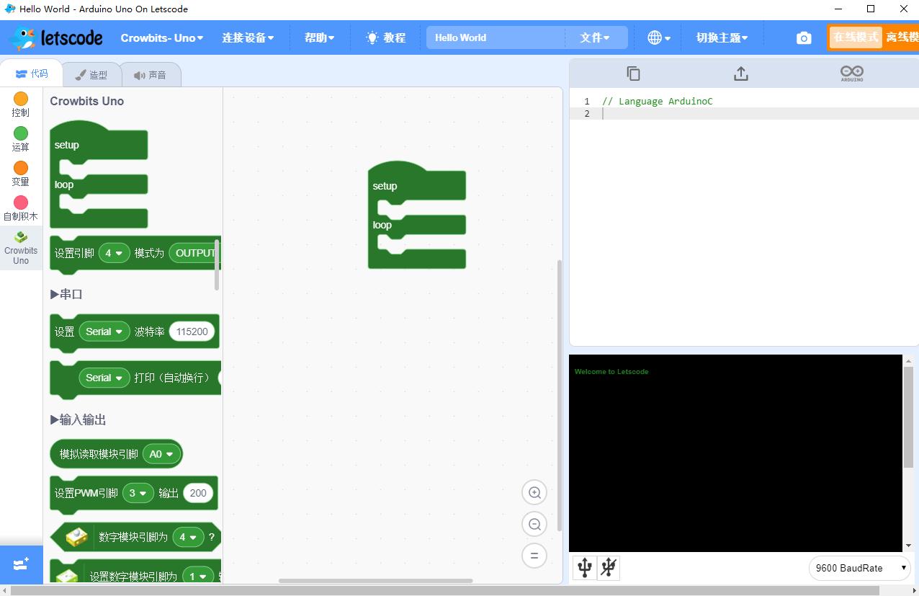Screen dimensions: 919x596
Task: Select the 变量 orange category circle
Action: (x=21, y=168)
